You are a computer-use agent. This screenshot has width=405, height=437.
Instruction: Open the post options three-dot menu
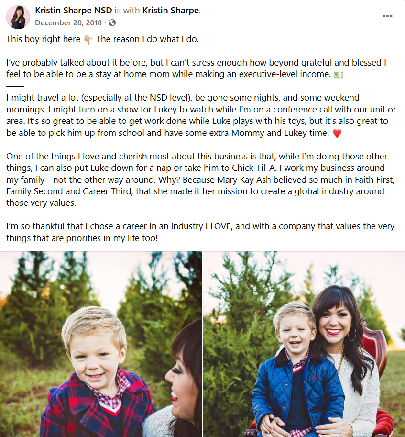click(387, 16)
